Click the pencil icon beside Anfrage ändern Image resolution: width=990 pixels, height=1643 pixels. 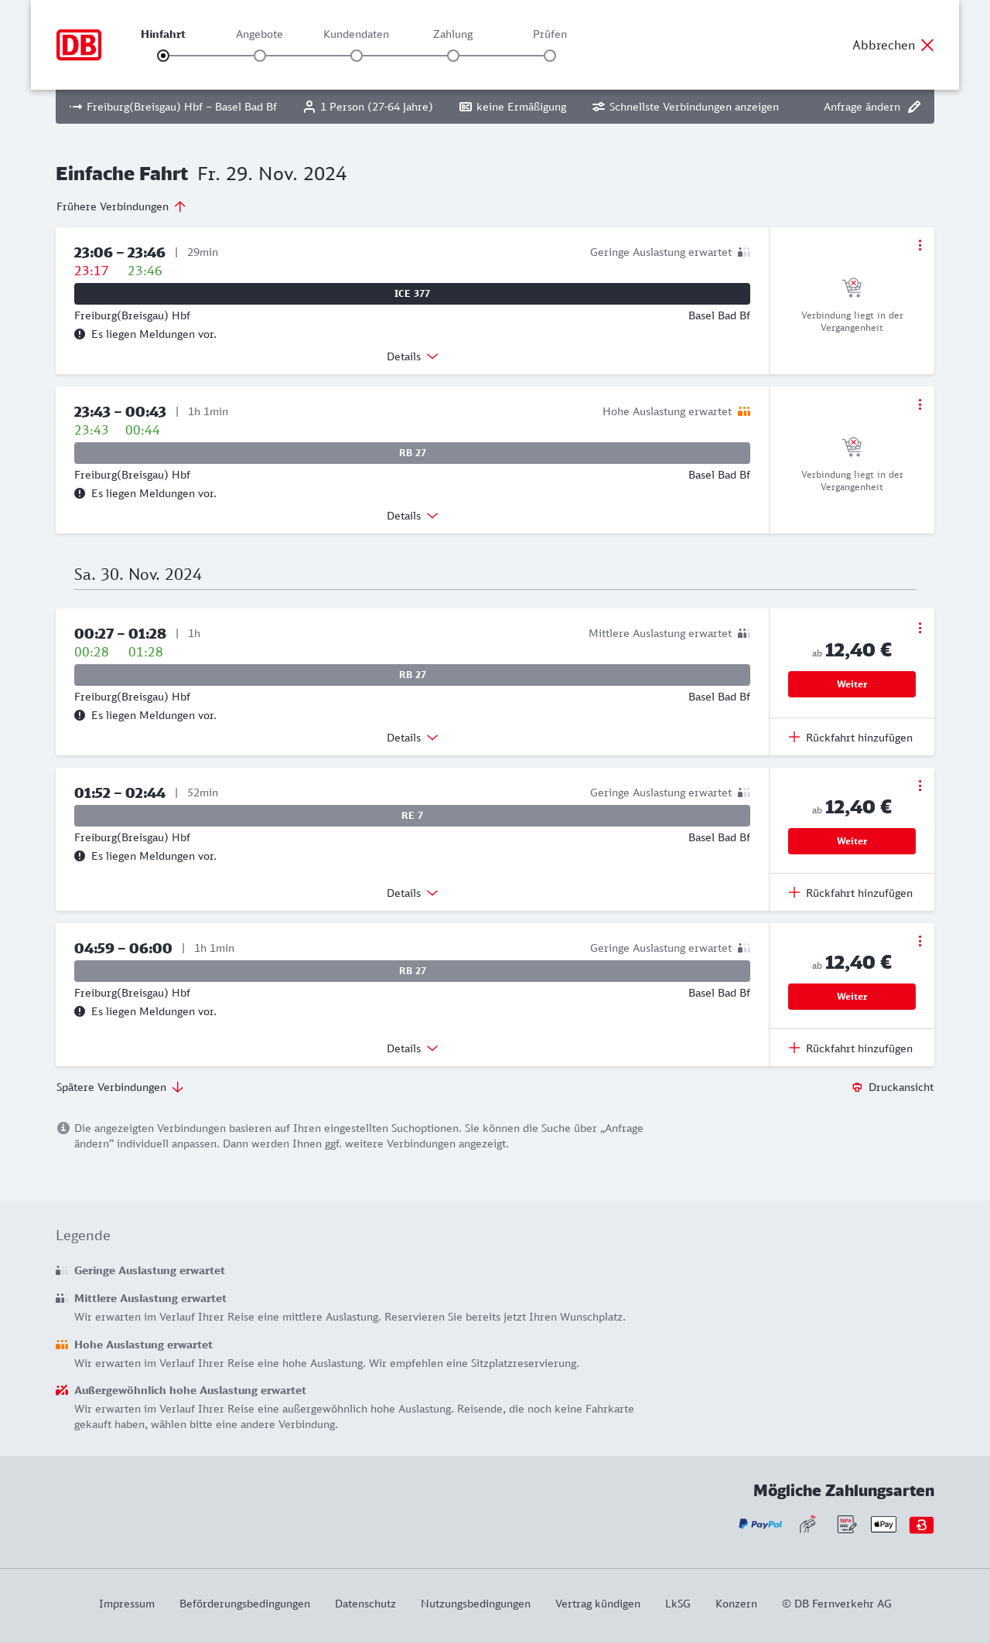(x=914, y=107)
